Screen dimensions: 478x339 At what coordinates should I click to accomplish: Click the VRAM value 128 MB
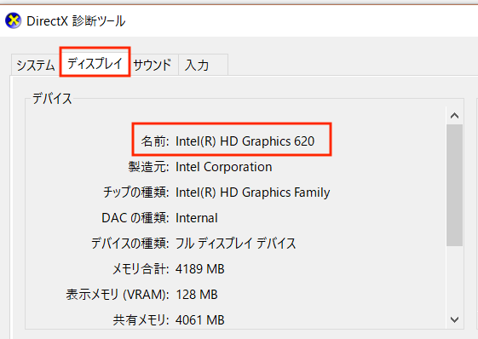click(x=197, y=295)
